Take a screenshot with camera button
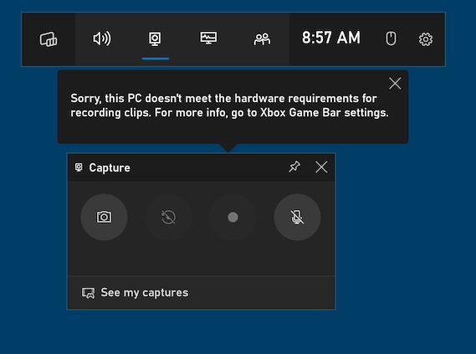This screenshot has height=354, width=476. tap(104, 217)
